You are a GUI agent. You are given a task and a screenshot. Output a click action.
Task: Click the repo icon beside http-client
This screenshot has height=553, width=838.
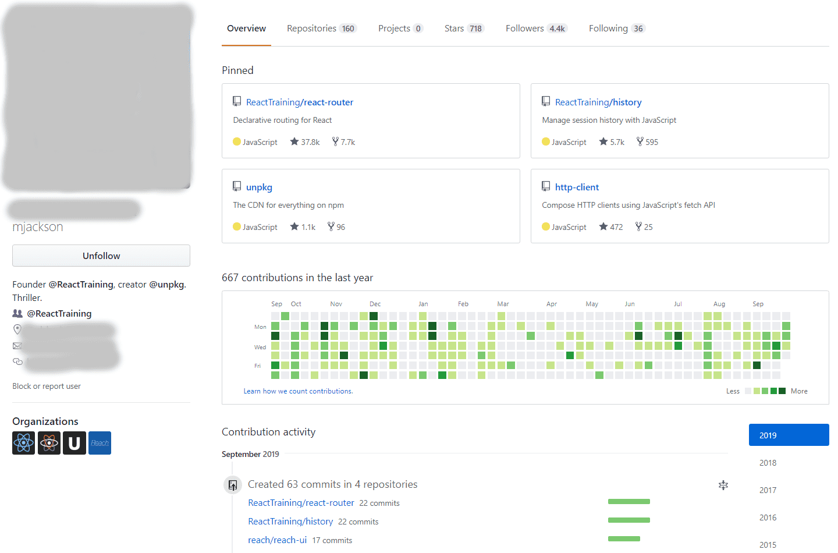coord(546,186)
